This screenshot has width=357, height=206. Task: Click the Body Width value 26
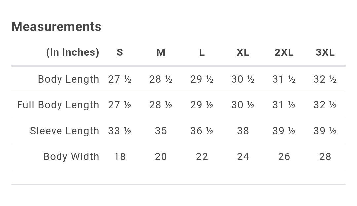[x=284, y=157]
